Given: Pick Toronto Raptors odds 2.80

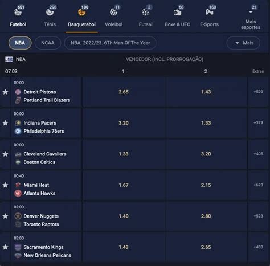Looking at the screenshot, I should 206,216.
